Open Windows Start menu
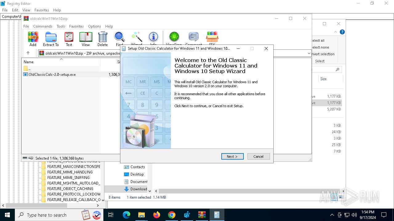The width and height of the screenshot is (394, 221). [7, 215]
